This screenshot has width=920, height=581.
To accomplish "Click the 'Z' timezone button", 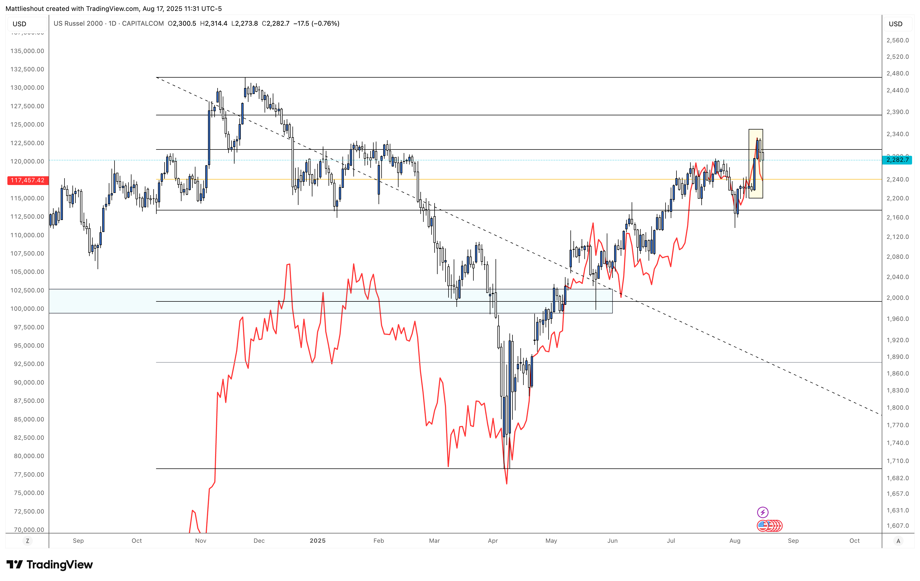I will [x=27, y=541].
